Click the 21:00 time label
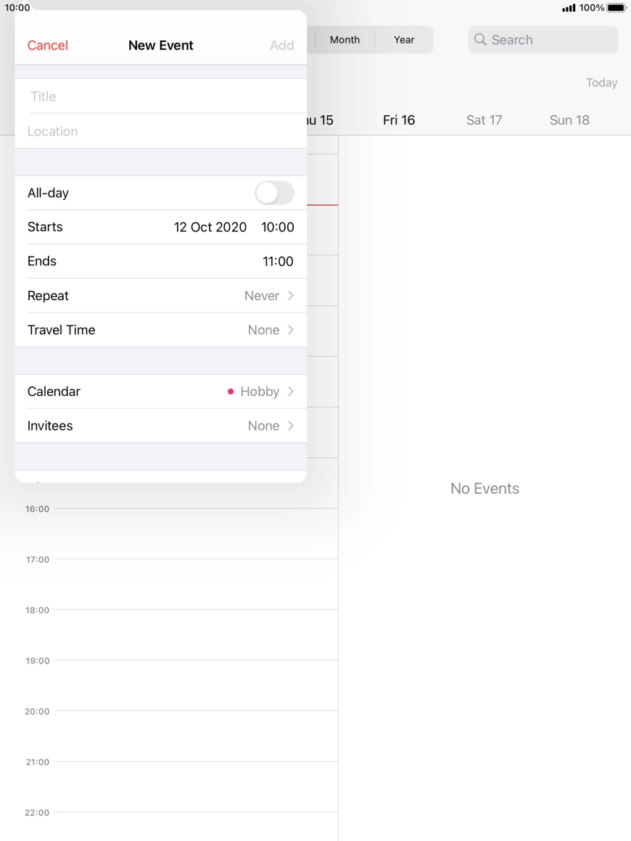Screen dimensions: 631x841 click(37, 762)
